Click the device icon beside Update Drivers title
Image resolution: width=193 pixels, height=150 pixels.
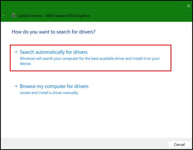[13, 15]
